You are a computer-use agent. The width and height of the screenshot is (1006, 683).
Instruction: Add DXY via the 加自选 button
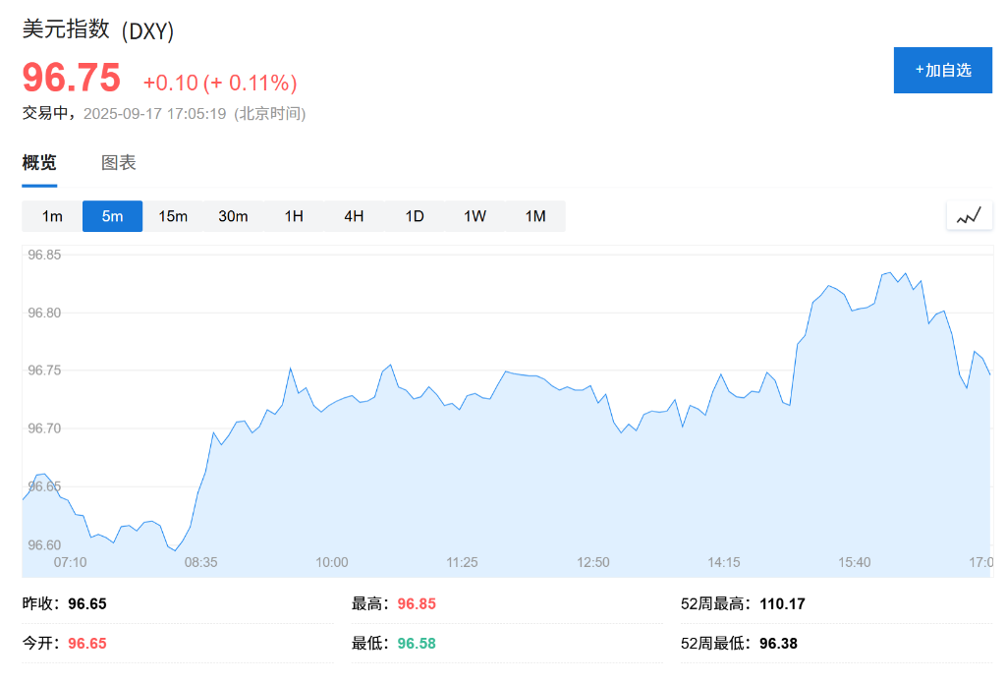(x=942, y=70)
